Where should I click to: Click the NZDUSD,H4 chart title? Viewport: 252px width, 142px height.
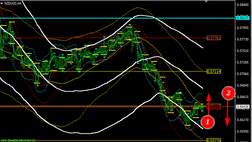coord(13,3)
